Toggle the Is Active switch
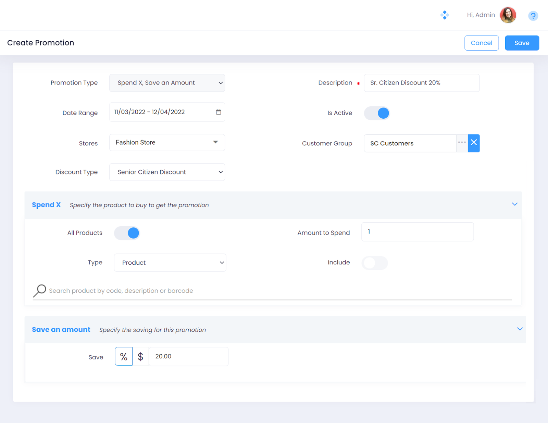This screenshot has width=548, height=423. pyautogui.click(x=377, y=113)
